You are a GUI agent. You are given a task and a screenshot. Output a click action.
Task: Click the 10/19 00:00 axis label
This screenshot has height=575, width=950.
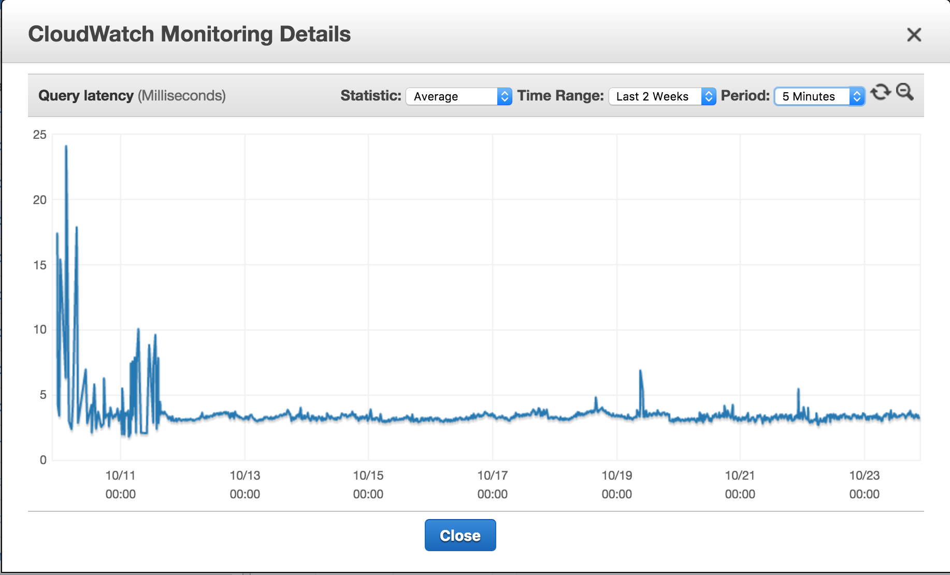pos(617,484)
